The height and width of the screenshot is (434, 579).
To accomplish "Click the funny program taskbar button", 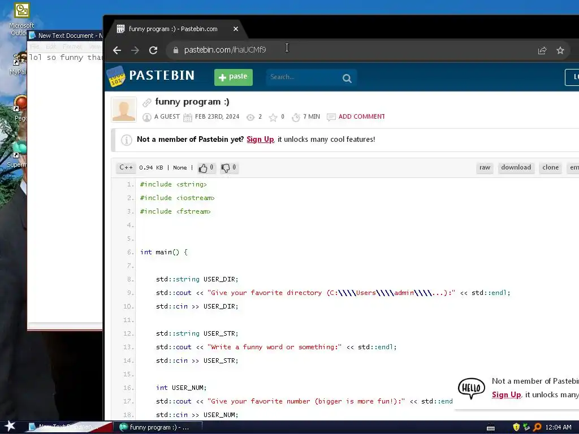I will click(158, 427).
